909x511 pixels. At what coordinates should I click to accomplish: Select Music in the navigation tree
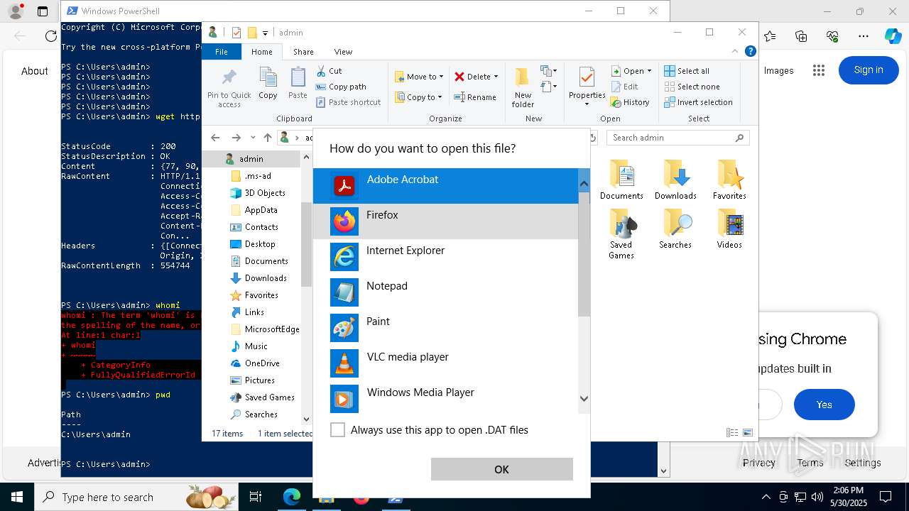tap(249, 346)
